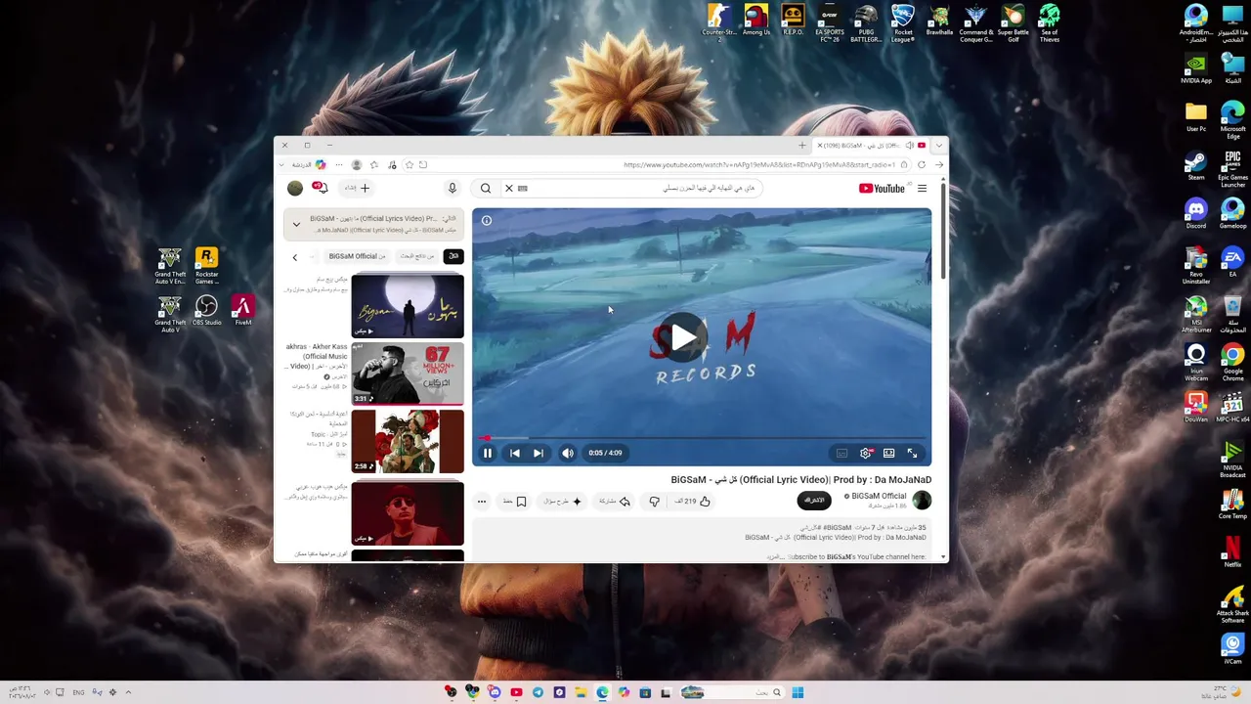Show hidden system tray icons

[x=127, y=693]
